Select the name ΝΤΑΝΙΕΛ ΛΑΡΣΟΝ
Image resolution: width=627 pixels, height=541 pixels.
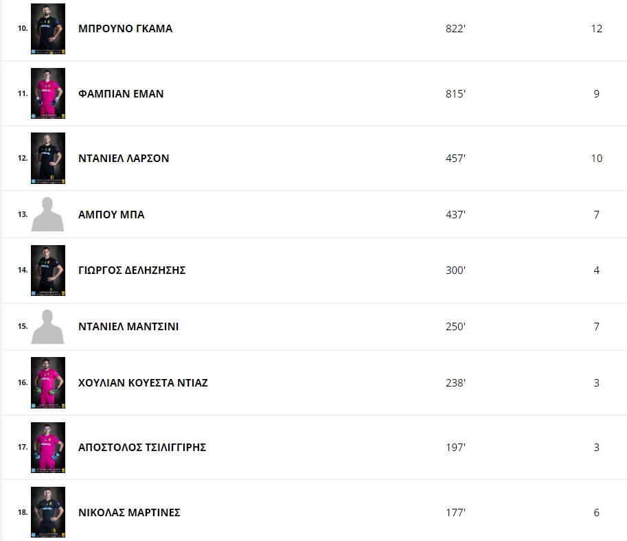124,159
